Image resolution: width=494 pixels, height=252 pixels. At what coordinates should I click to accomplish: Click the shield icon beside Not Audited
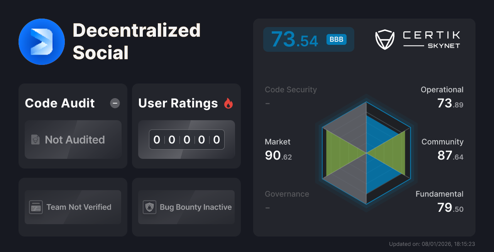[35, 140]
